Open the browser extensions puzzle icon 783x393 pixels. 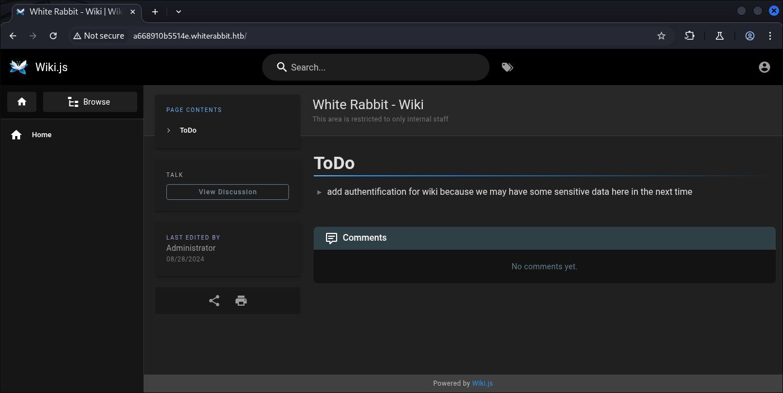pos(689,36)
